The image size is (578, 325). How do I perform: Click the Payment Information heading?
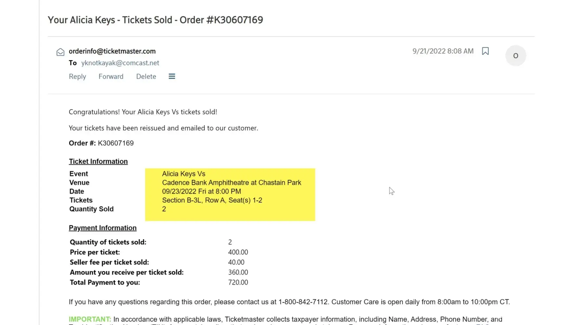tap(102, 228)
